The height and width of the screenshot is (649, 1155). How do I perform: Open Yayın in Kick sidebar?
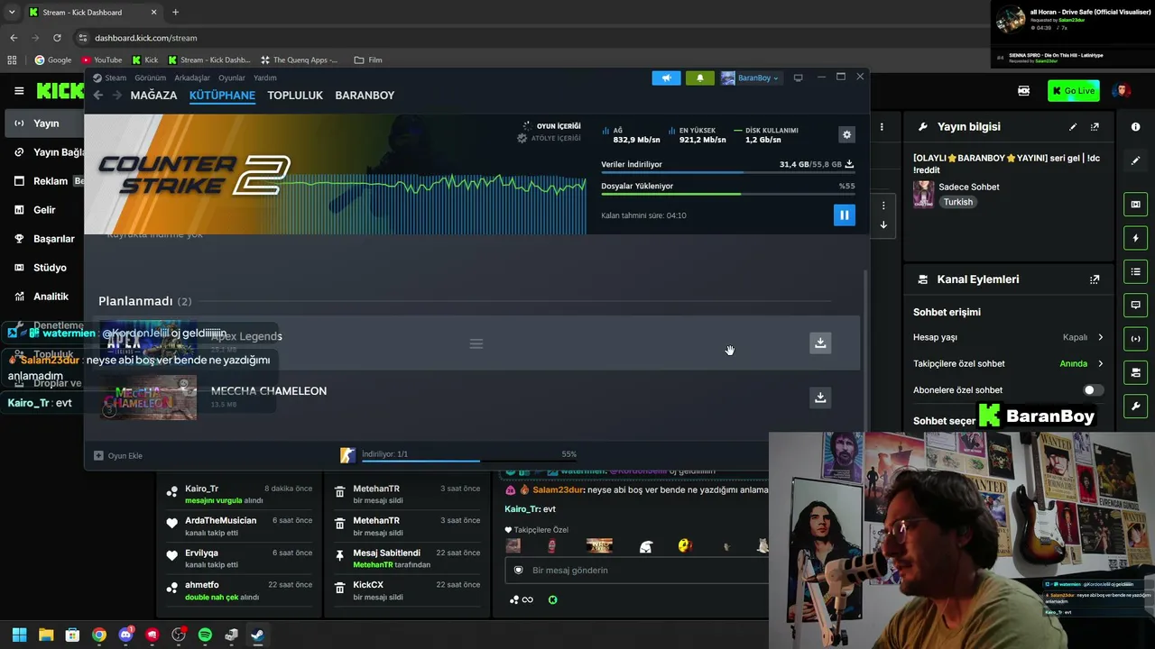coord(46,123)
